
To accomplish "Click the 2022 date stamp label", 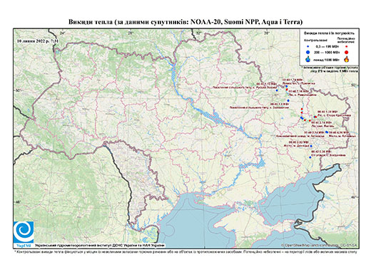I will coord(38,41).
